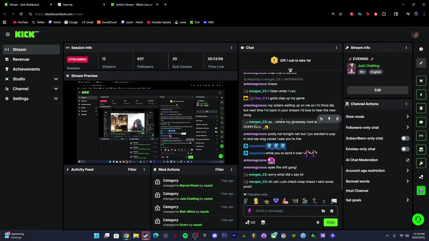Open Session Info three-dot options
Image resolution: width=429 pixels, height=241 pixels.
point(231,48)
